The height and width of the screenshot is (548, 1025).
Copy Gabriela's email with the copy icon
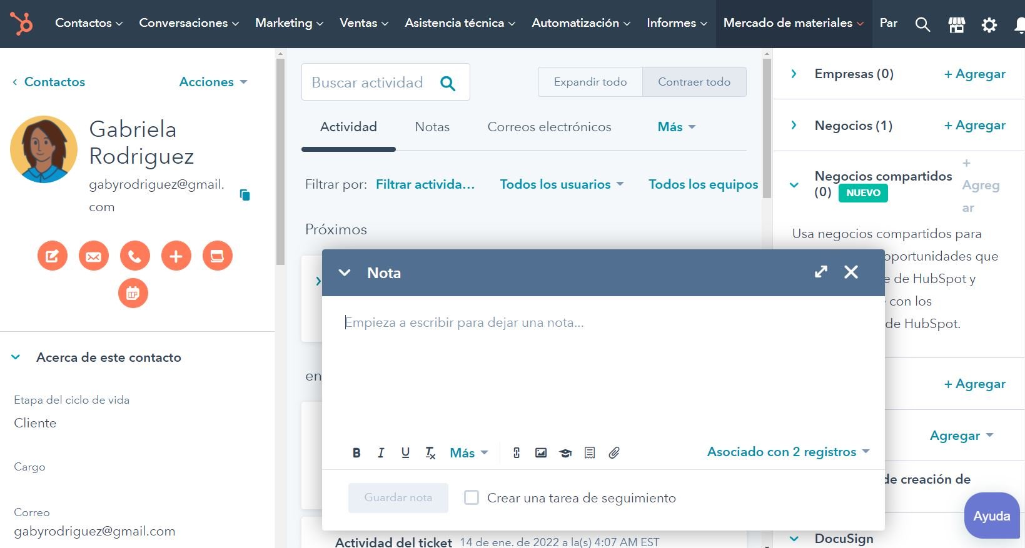(245, 195)
